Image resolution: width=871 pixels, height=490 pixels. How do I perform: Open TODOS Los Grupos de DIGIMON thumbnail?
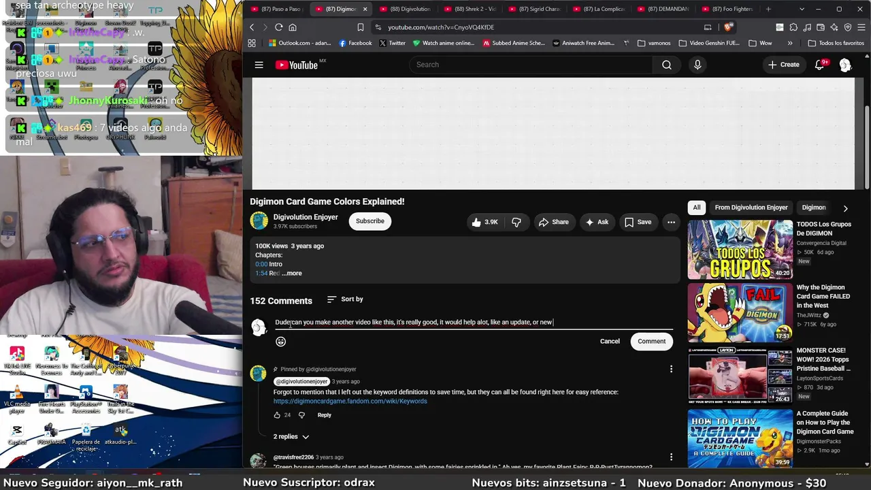click(740, 250)
